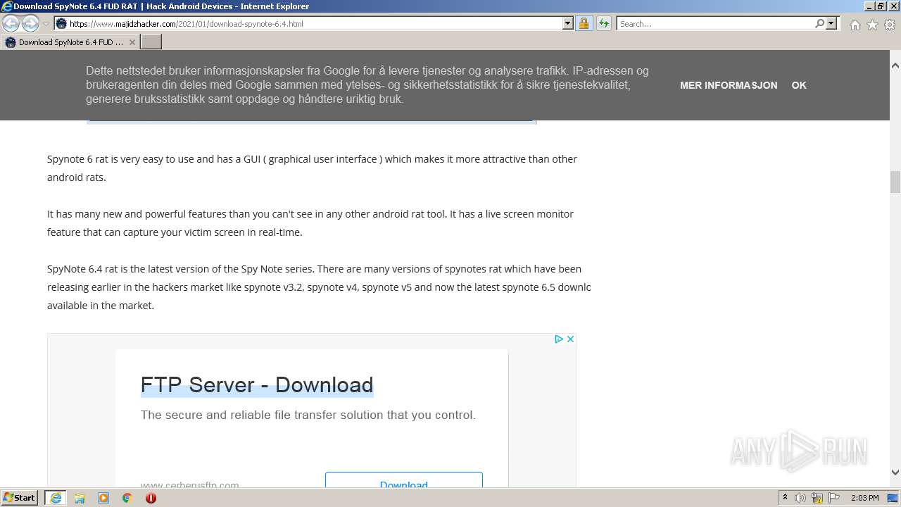Viewport: 901px width, 507px height.
Task: Show hidden tray icons arrow
Action: pyautogui.click(x=786, y=498)
